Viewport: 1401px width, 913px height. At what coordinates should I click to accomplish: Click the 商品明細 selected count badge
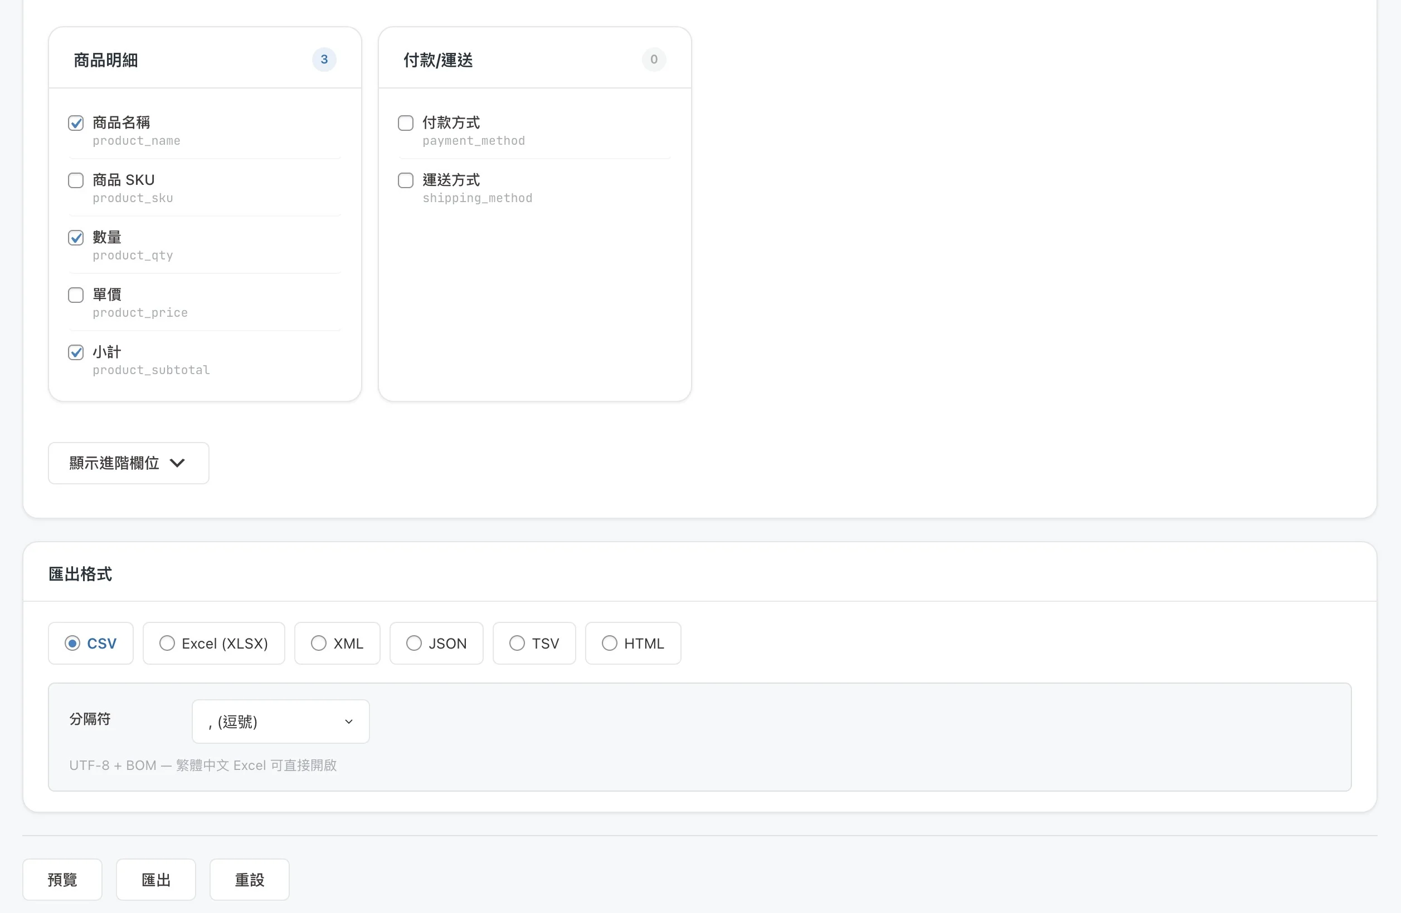pyautogui.click(x=324, y=60)
